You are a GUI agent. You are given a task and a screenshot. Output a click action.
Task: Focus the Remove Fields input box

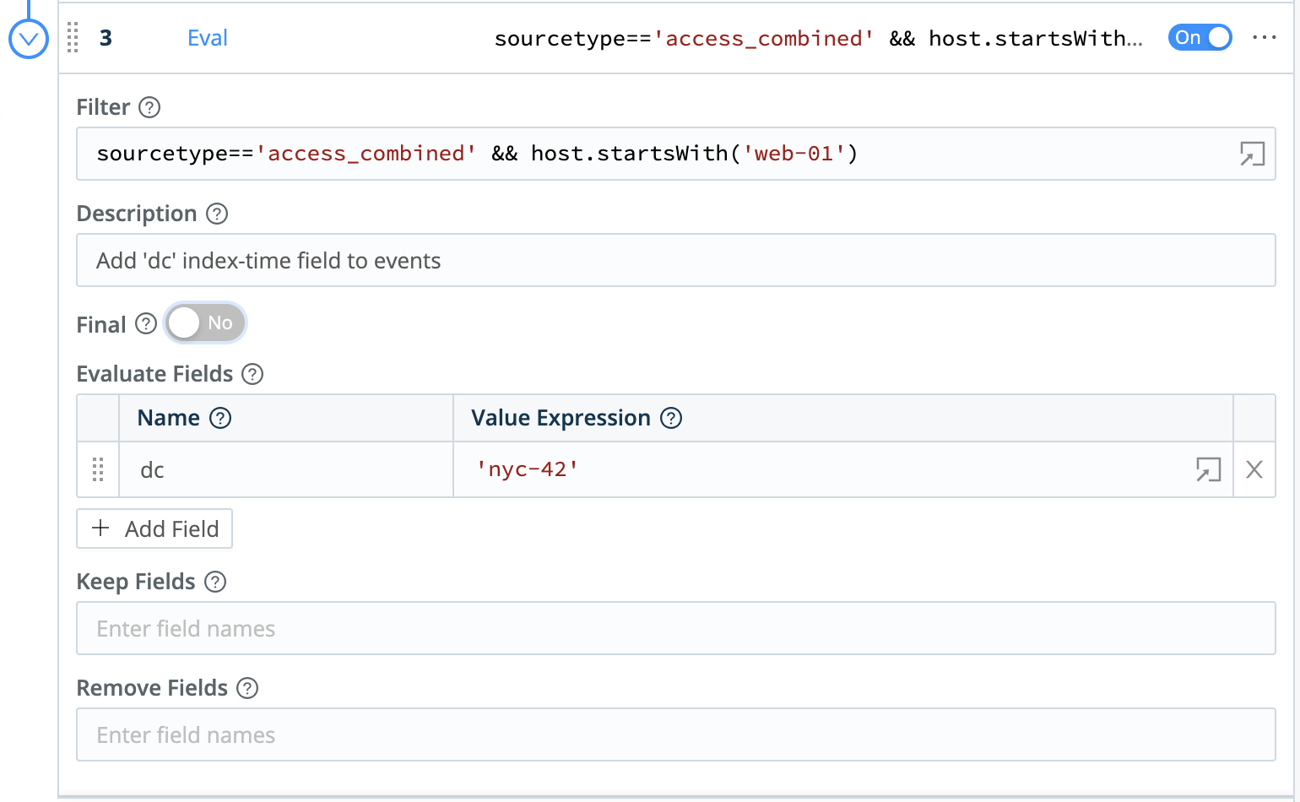point(675,735)
